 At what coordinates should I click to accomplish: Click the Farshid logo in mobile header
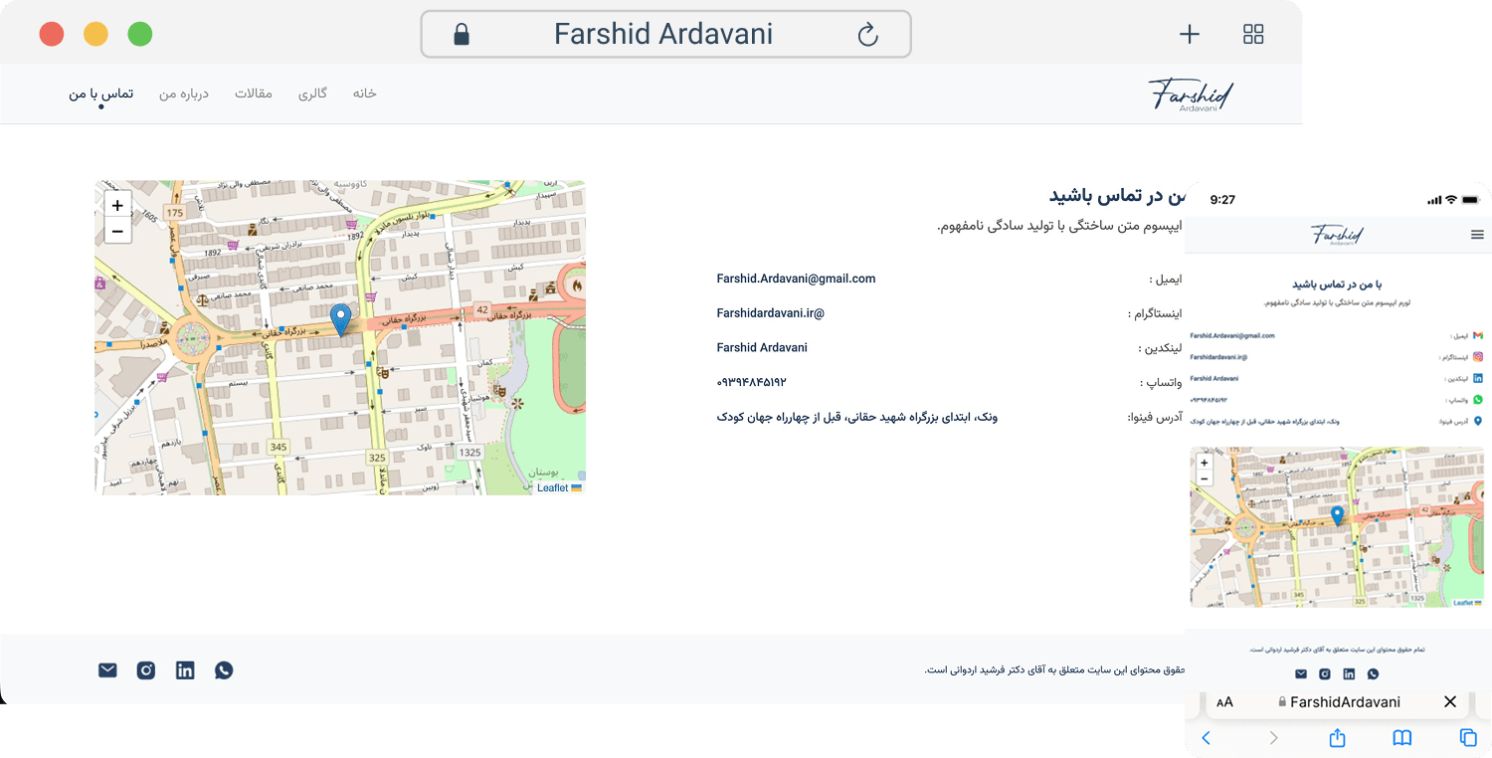pos(1337,235)
